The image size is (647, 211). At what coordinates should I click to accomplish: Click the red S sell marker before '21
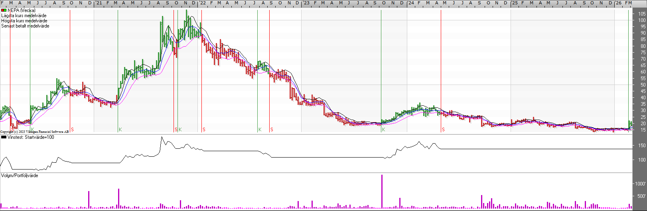(x=72, y=130)
